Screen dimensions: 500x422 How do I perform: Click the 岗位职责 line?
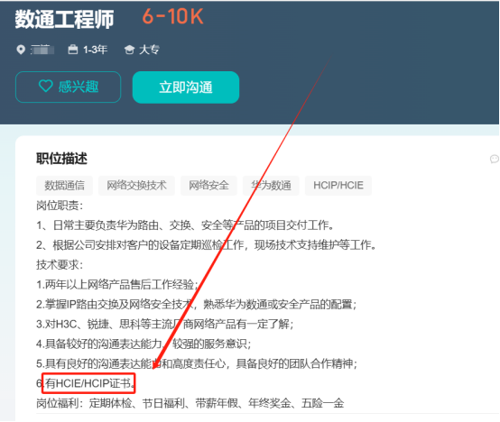pyautogui.click(x=60, y=206)
